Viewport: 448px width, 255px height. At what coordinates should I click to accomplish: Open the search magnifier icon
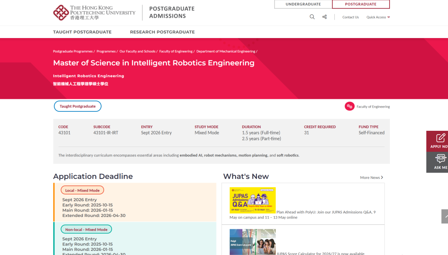pos(312,17)
